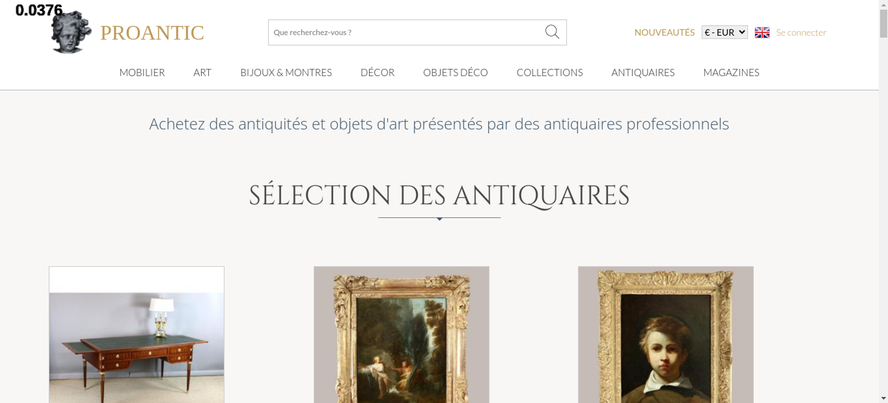Open the MAGAZINES menu
Viewport: 888px width, 403px height.
(731, 72)
